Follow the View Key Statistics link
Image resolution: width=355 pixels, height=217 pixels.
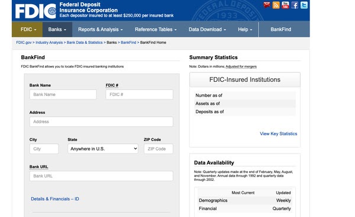coord(278,133)
